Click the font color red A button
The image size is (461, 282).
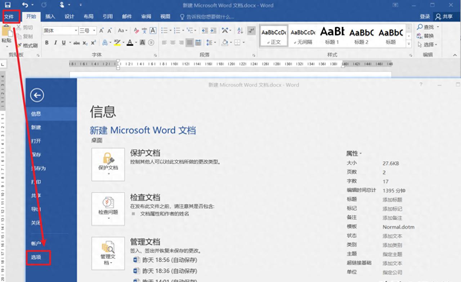[130, 42]
